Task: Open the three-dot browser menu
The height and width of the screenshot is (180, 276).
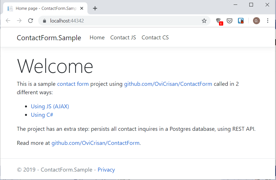Action: 268,21
